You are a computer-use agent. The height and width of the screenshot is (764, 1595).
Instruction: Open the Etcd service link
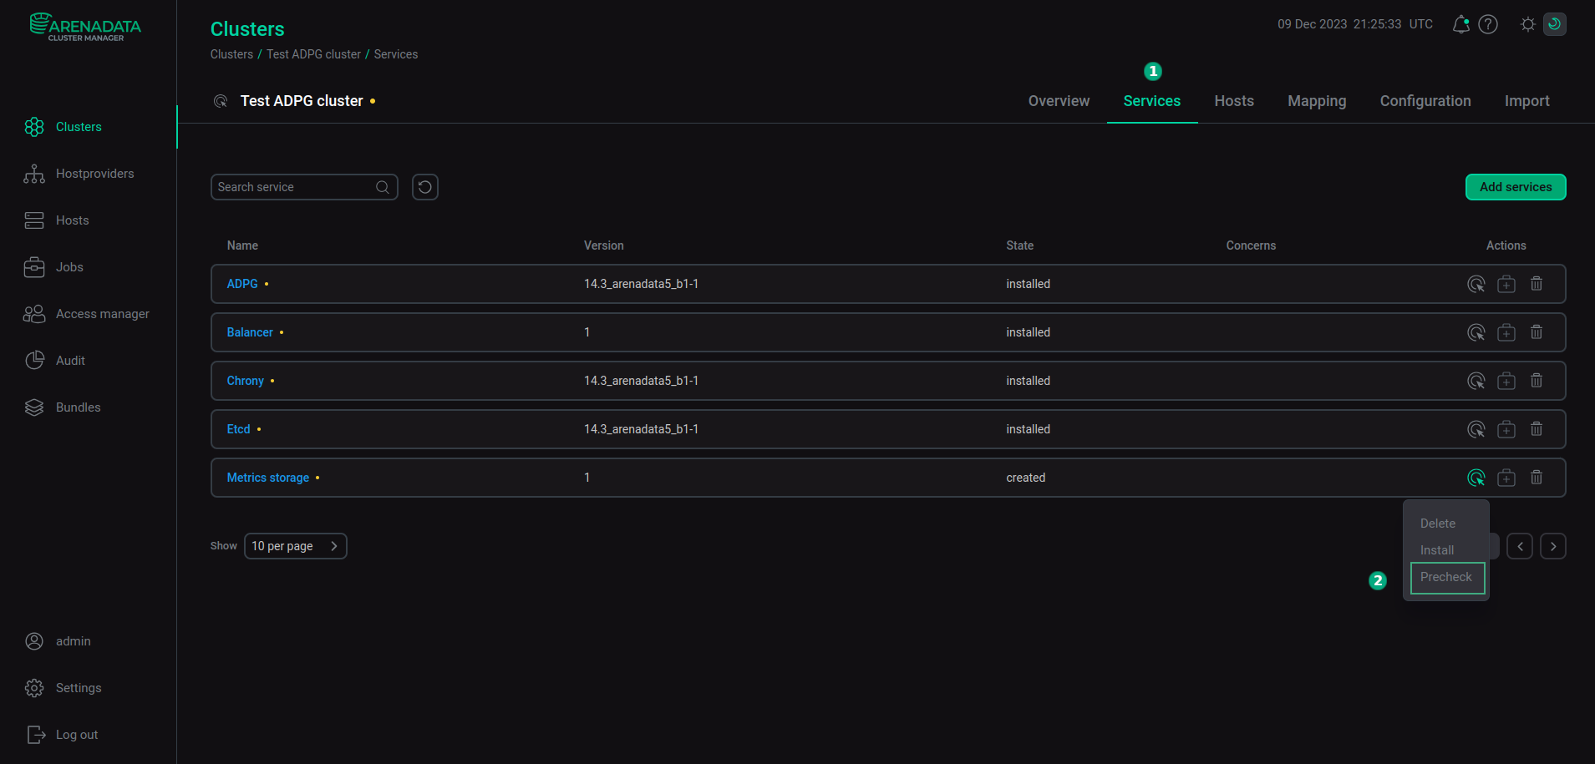[239, 429]
